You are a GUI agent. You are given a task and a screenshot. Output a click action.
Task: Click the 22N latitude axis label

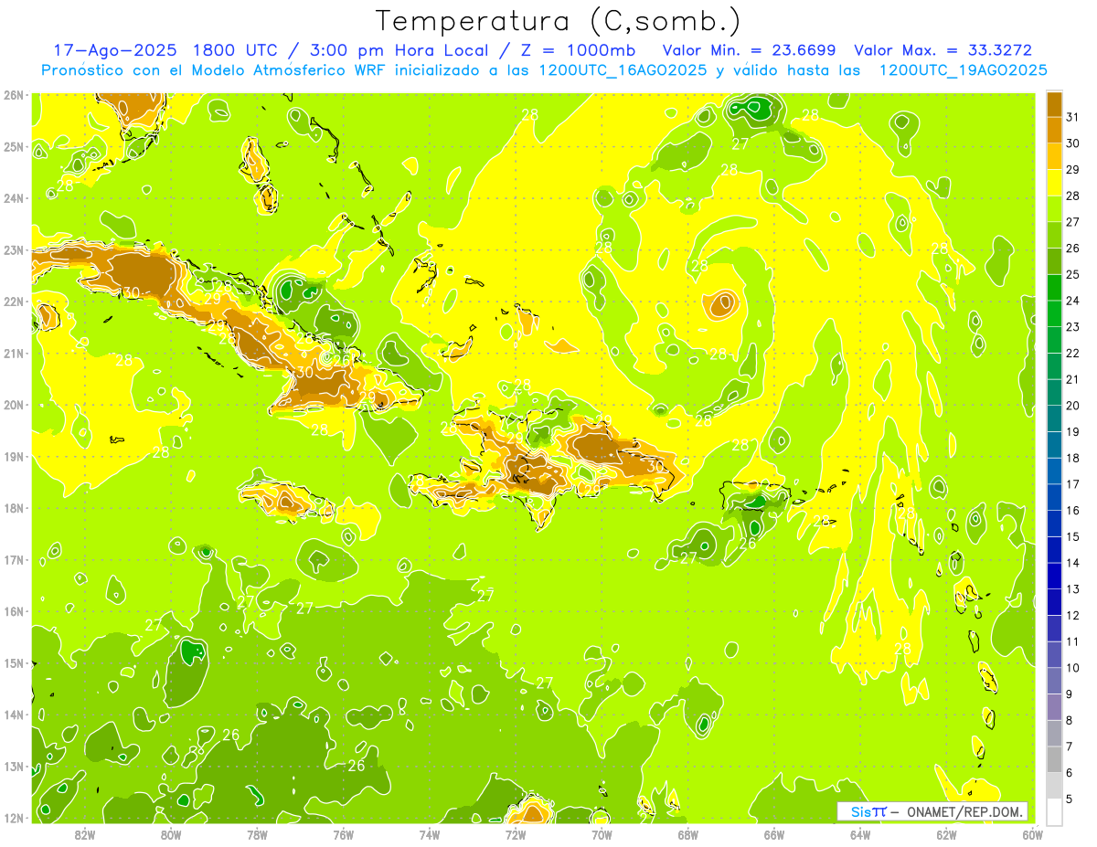click(x=14, y=302)
